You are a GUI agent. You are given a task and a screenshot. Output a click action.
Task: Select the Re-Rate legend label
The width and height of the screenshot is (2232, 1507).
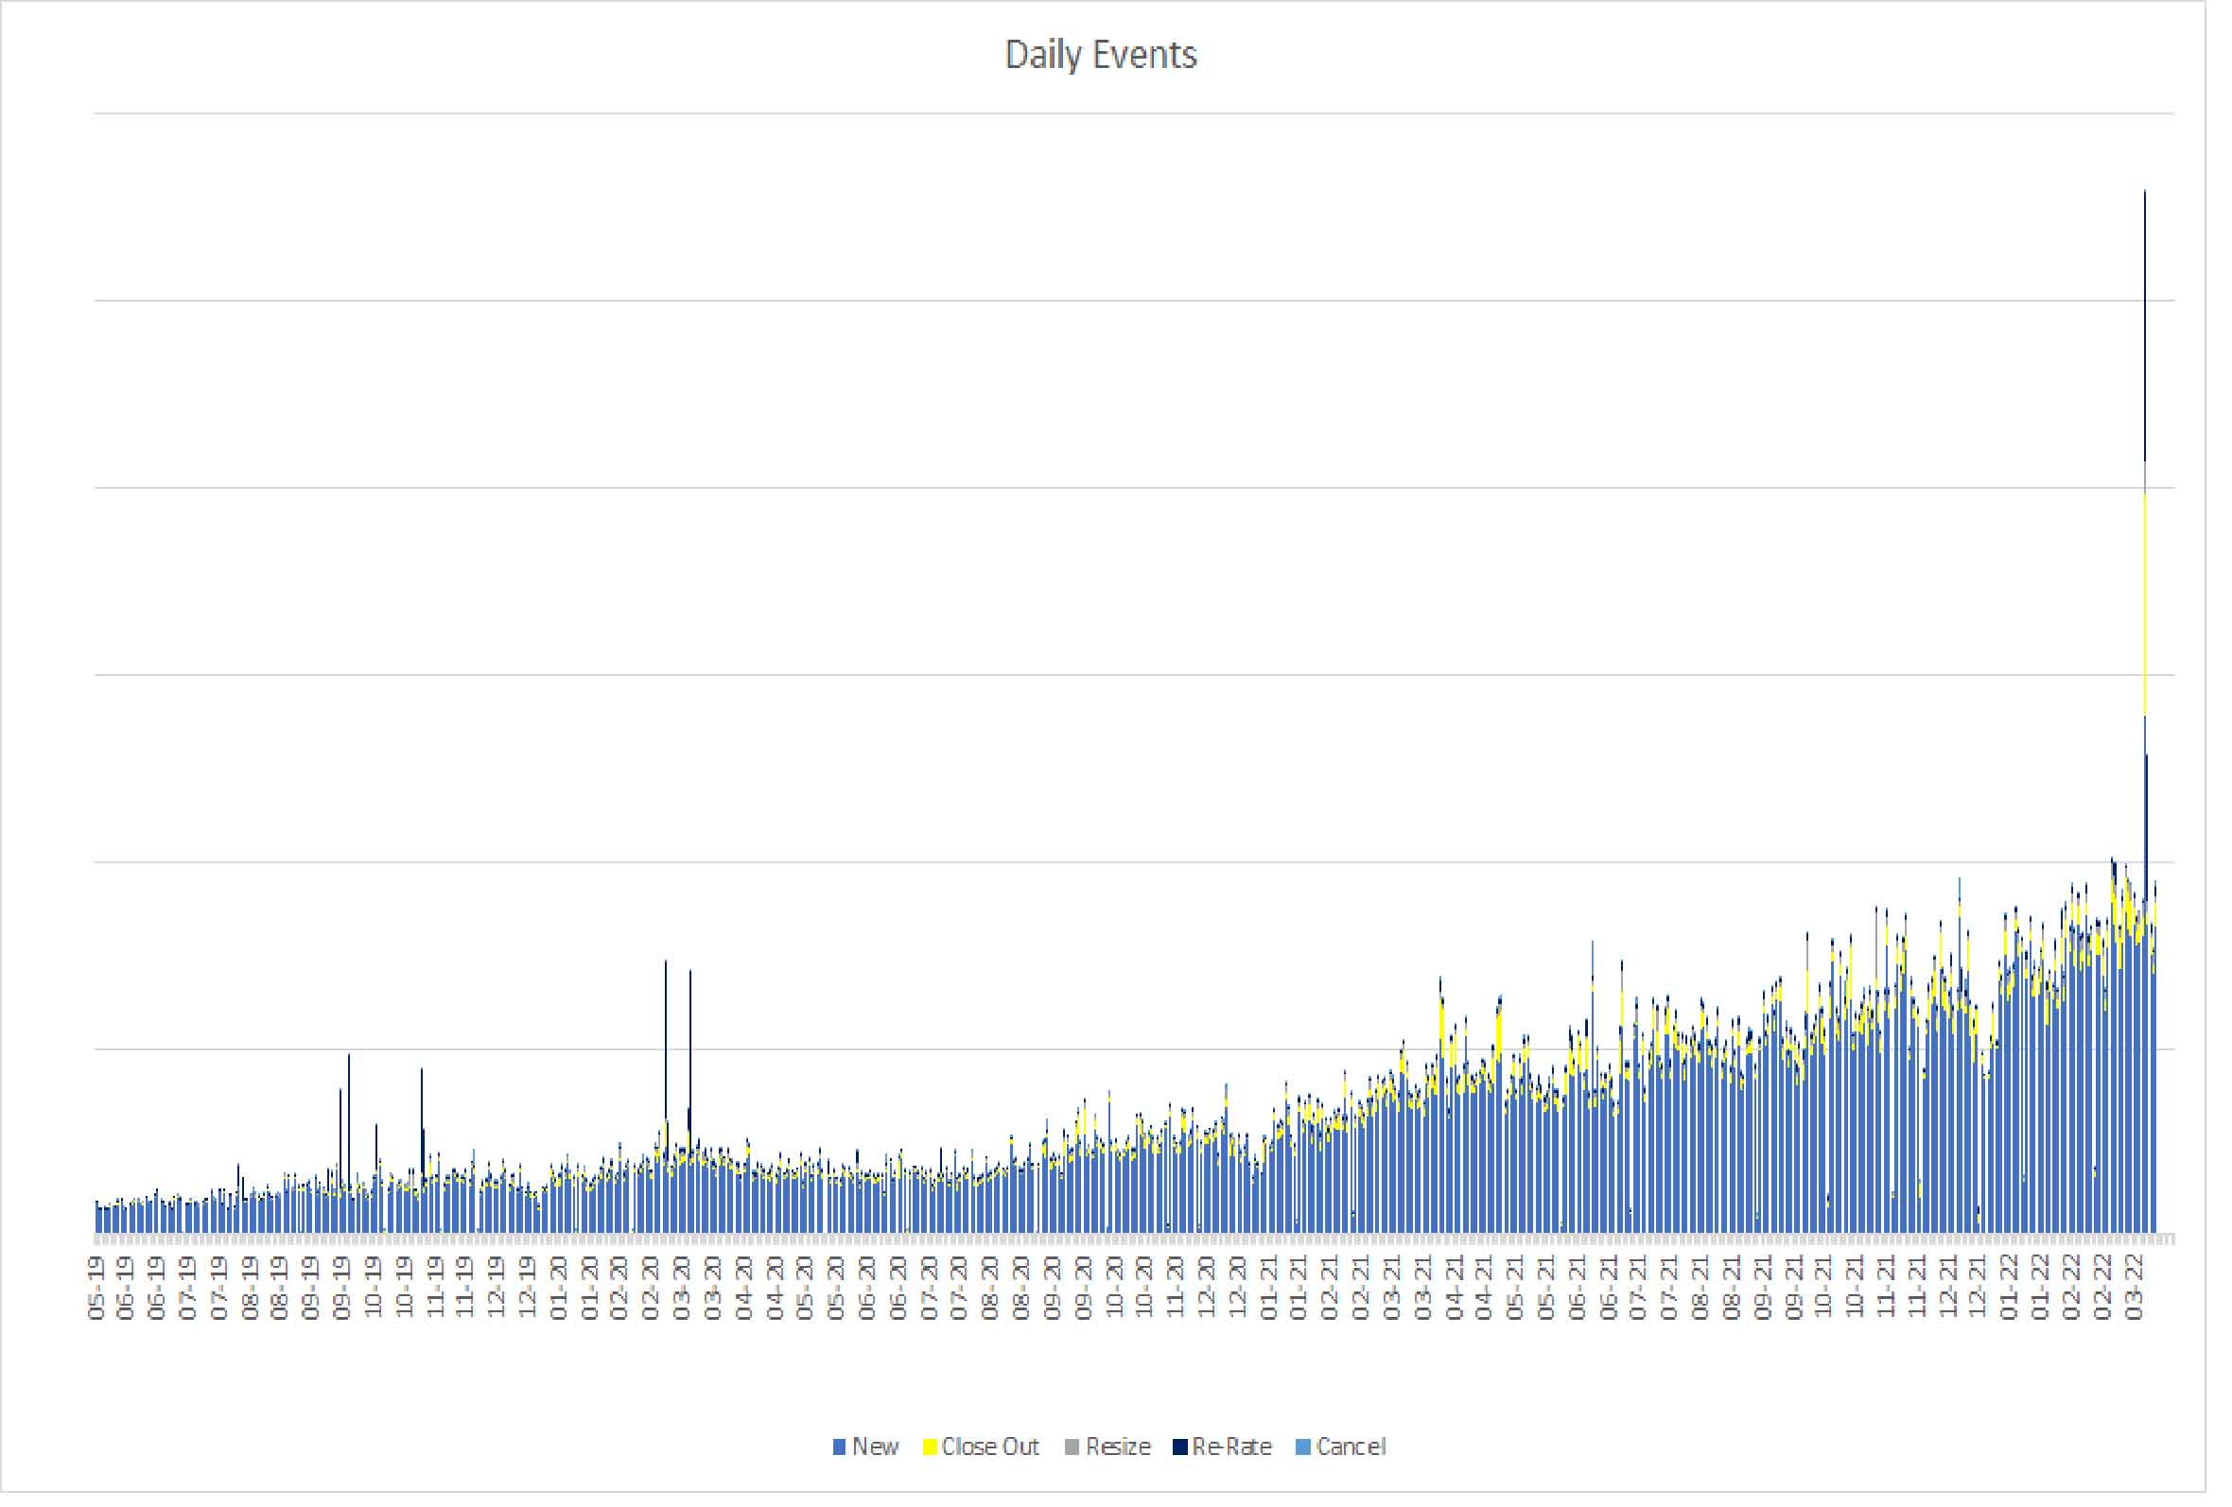(1232, 1446)
